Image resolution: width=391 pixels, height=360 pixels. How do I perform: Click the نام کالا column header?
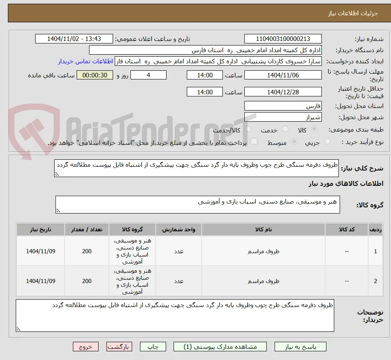pos(263,230)
